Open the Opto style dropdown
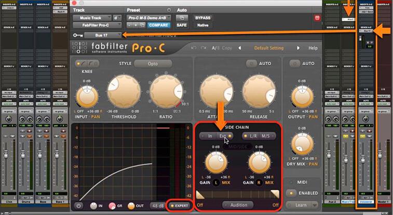Screen dimensions: 393x215 point(153,63)
